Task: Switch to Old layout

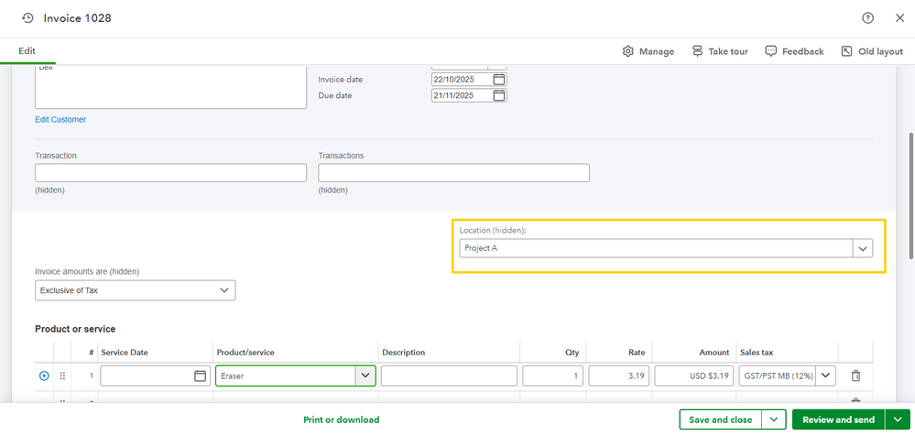Action: (872, 51)
